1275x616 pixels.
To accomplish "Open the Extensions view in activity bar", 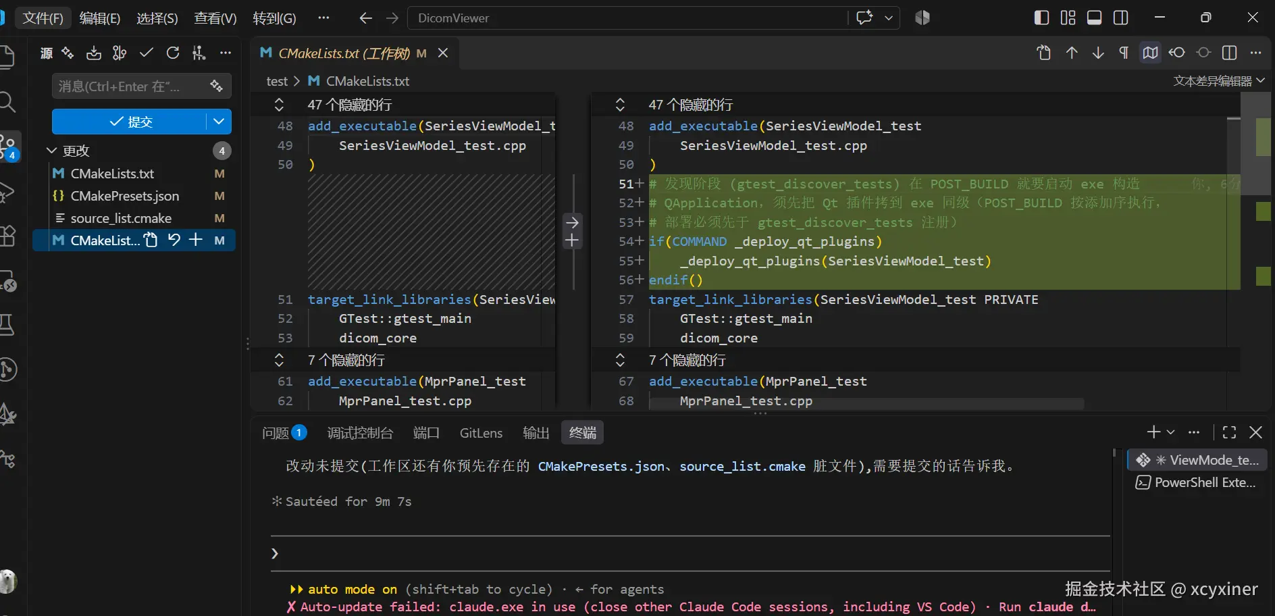I will 7,236.
